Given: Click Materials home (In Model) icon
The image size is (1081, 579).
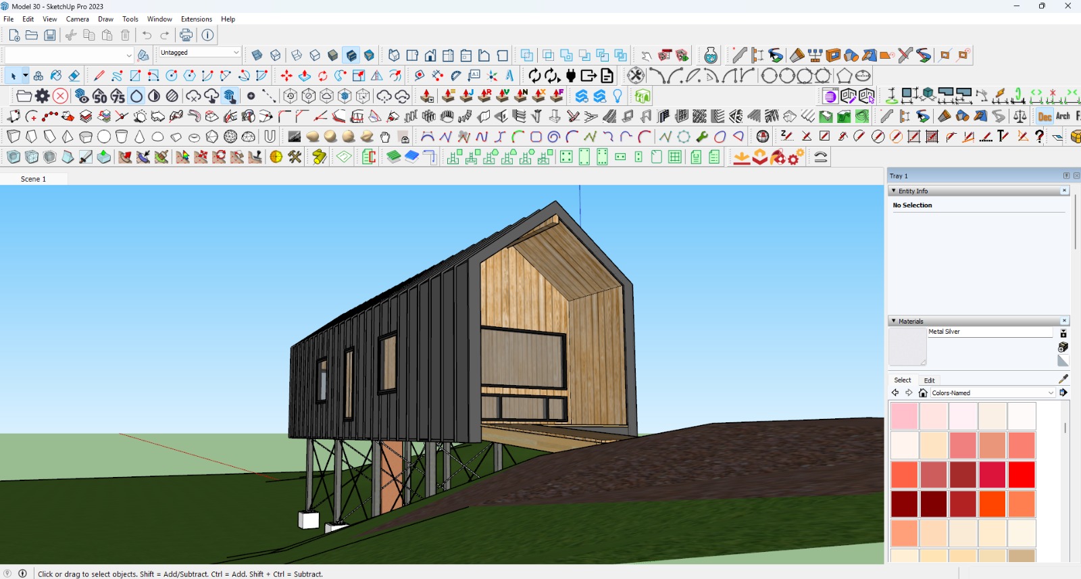Looking at the screenshot, I should (923, 393).
